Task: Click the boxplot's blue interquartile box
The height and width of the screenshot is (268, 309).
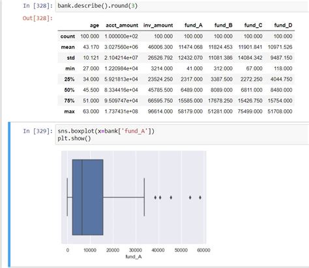Action: pyautogui.click(x=87, y=197)
